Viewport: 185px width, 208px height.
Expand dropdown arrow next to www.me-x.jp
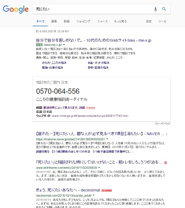click(x=64, y=45)
